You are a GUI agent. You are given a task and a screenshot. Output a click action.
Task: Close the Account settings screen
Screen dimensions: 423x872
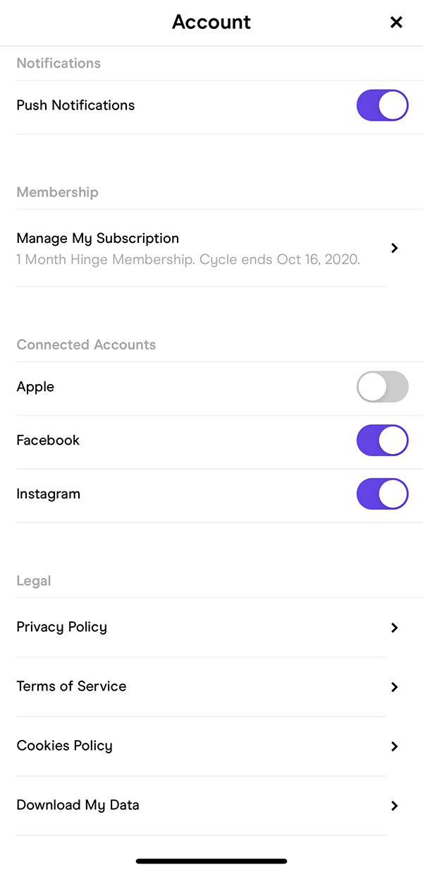click(x=396, y=22)
